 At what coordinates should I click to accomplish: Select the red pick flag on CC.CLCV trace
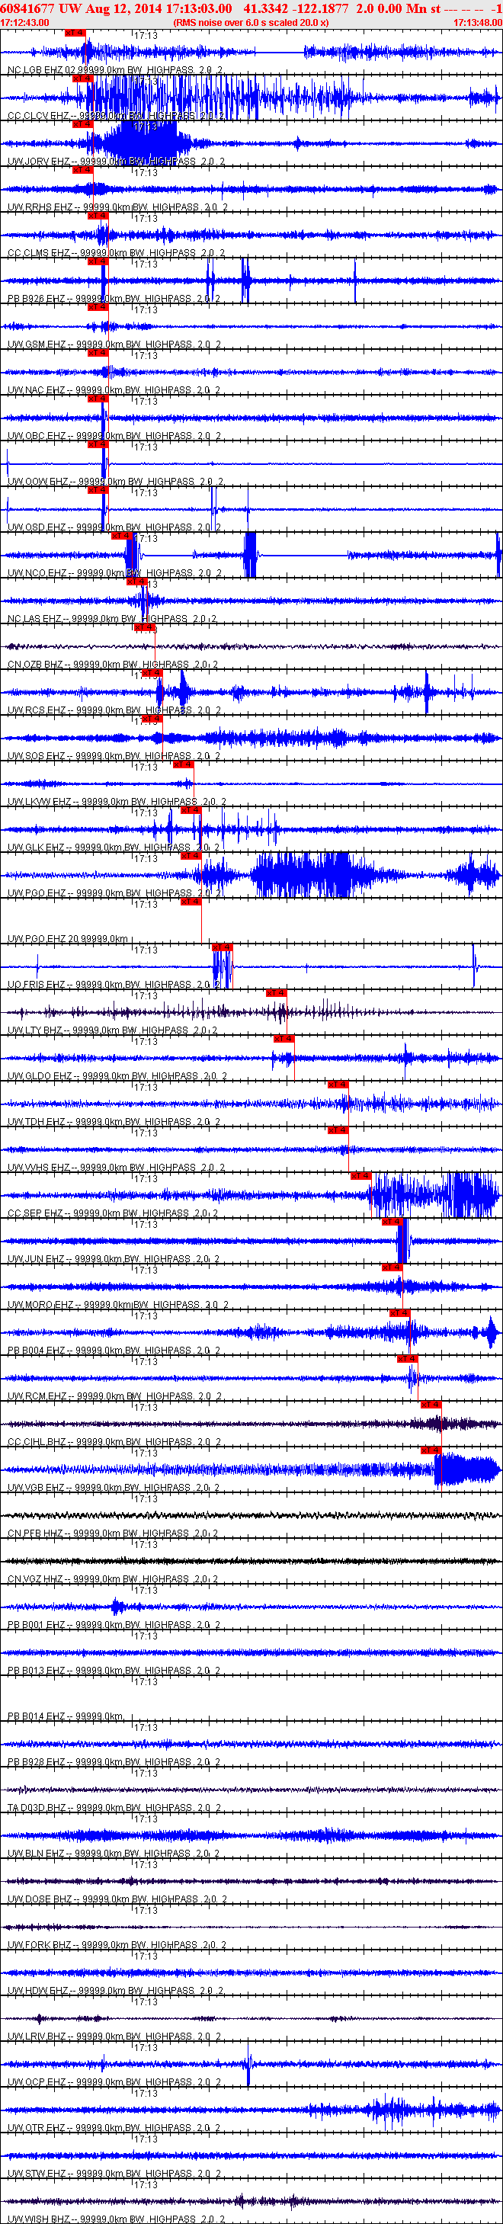82,79
